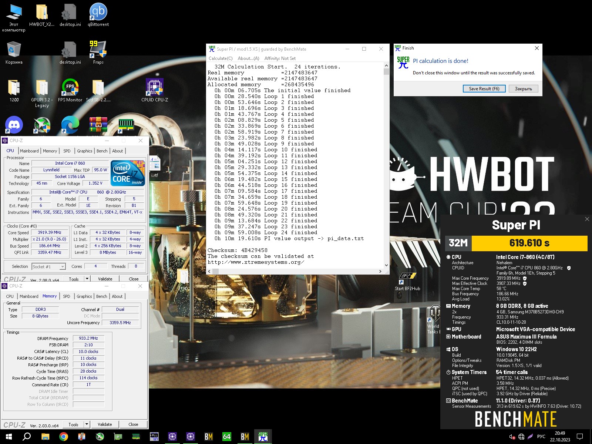592x444 pixels.
Task: Open taskbar search magnifier
Action: pos(27,437)
